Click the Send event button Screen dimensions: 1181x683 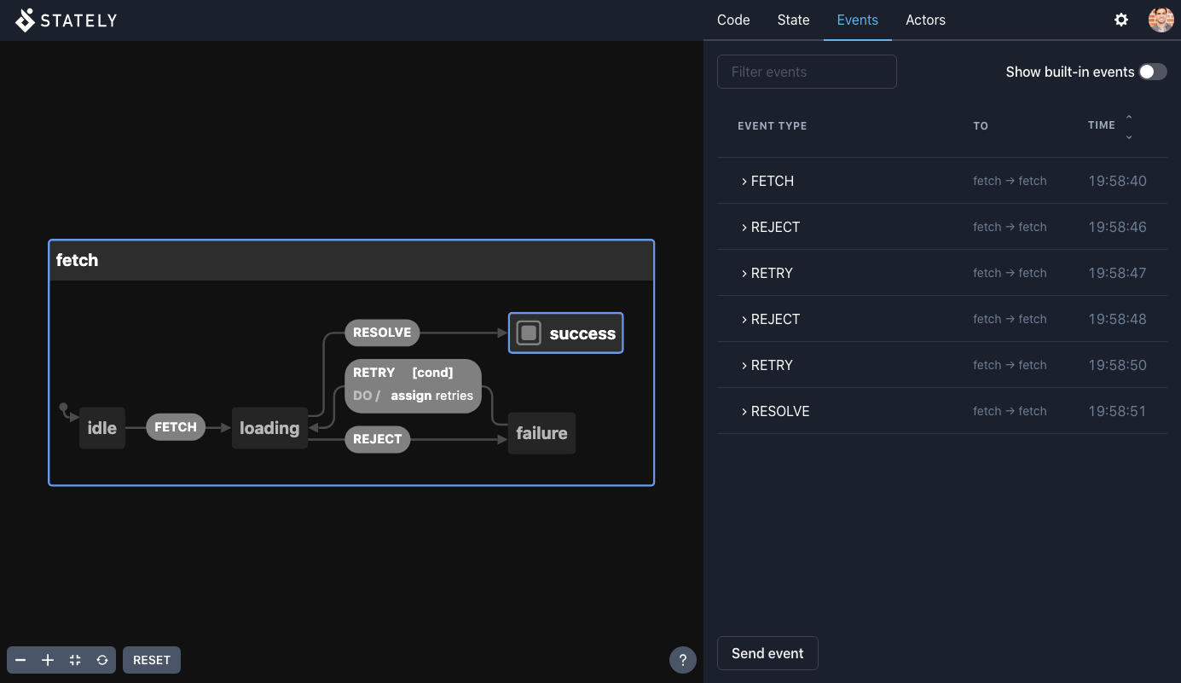pyautogui.click(x=767, y=653)
